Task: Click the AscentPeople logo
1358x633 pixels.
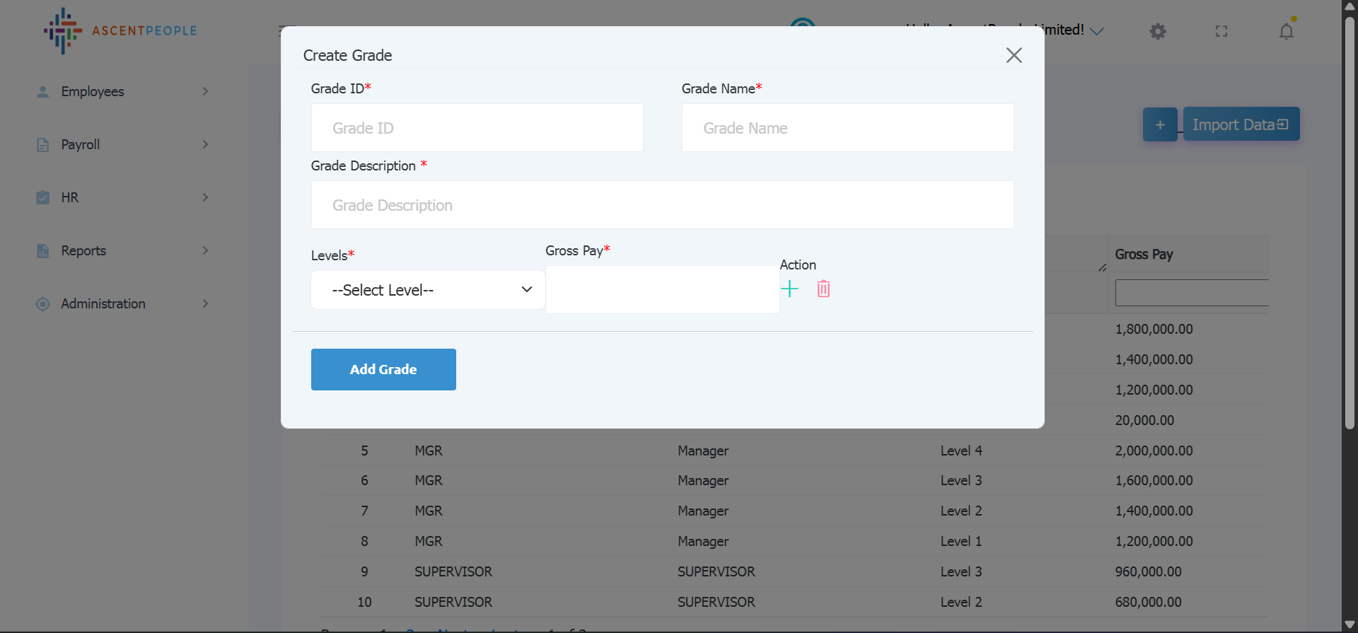Action: pos(120,31)
